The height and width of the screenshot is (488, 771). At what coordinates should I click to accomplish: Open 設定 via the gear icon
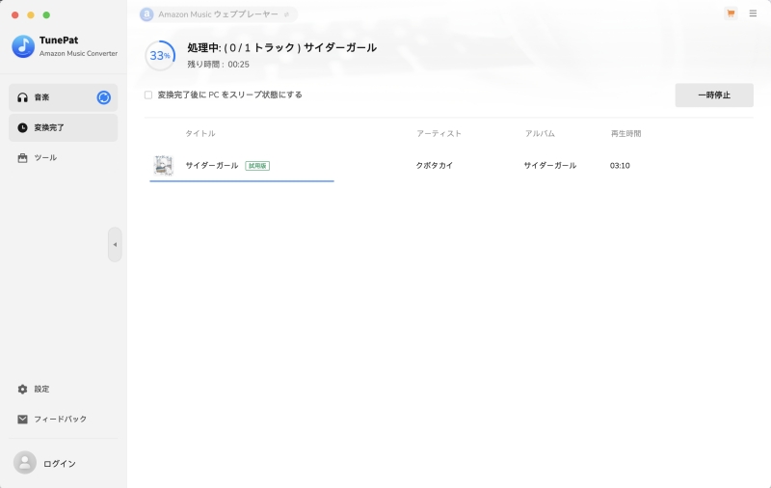tap(22, 389)
